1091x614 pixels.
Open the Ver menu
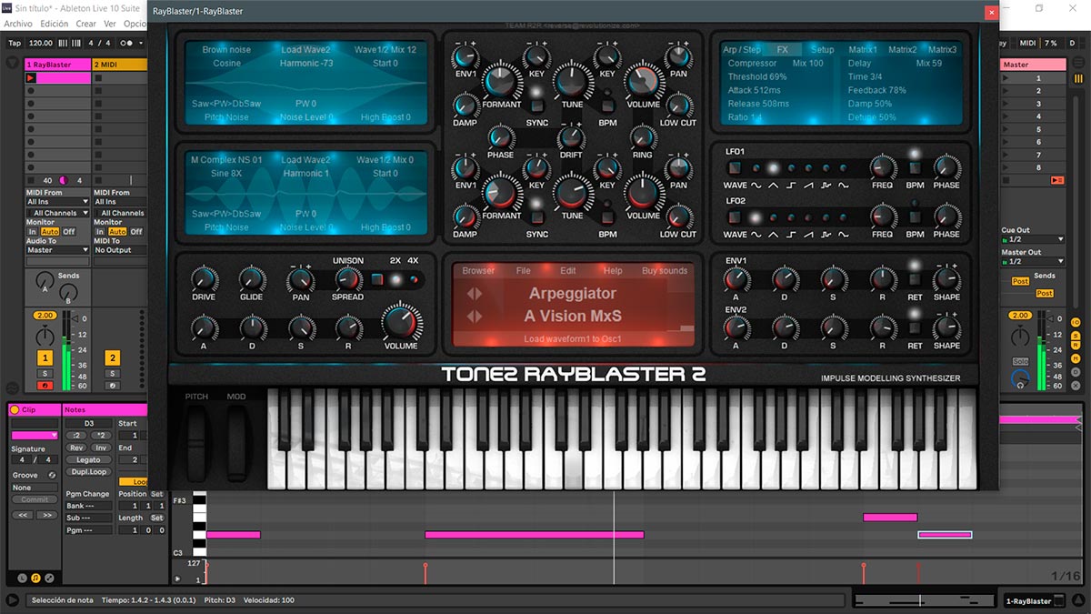pos(110,24)
